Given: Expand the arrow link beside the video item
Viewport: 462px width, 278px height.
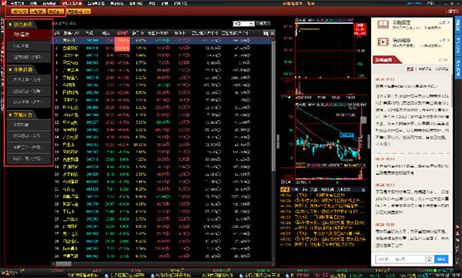Looking at the screenshot, I should point(444,40).
